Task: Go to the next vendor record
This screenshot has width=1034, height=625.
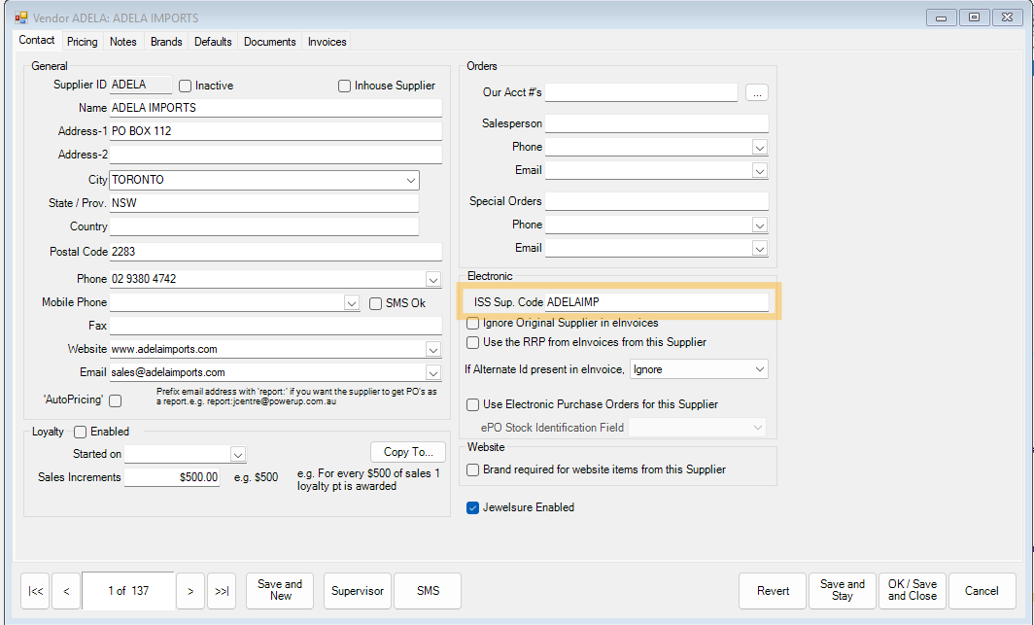Action: tap(190, 591)
